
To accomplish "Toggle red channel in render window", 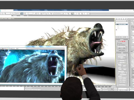I will pos(6,49).
